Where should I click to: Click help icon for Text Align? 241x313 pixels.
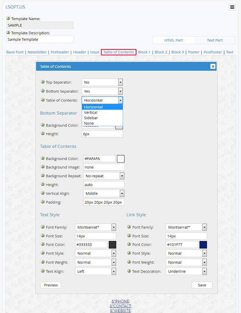[x=43, y=271]
